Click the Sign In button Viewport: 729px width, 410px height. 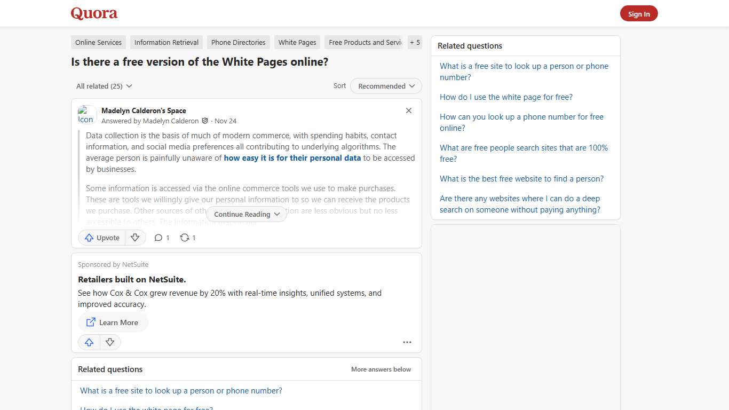638,13
